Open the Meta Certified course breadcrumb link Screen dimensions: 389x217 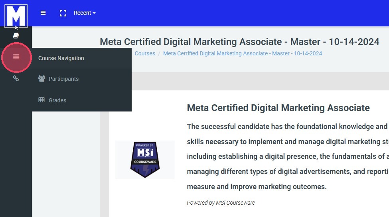(243, 53)
